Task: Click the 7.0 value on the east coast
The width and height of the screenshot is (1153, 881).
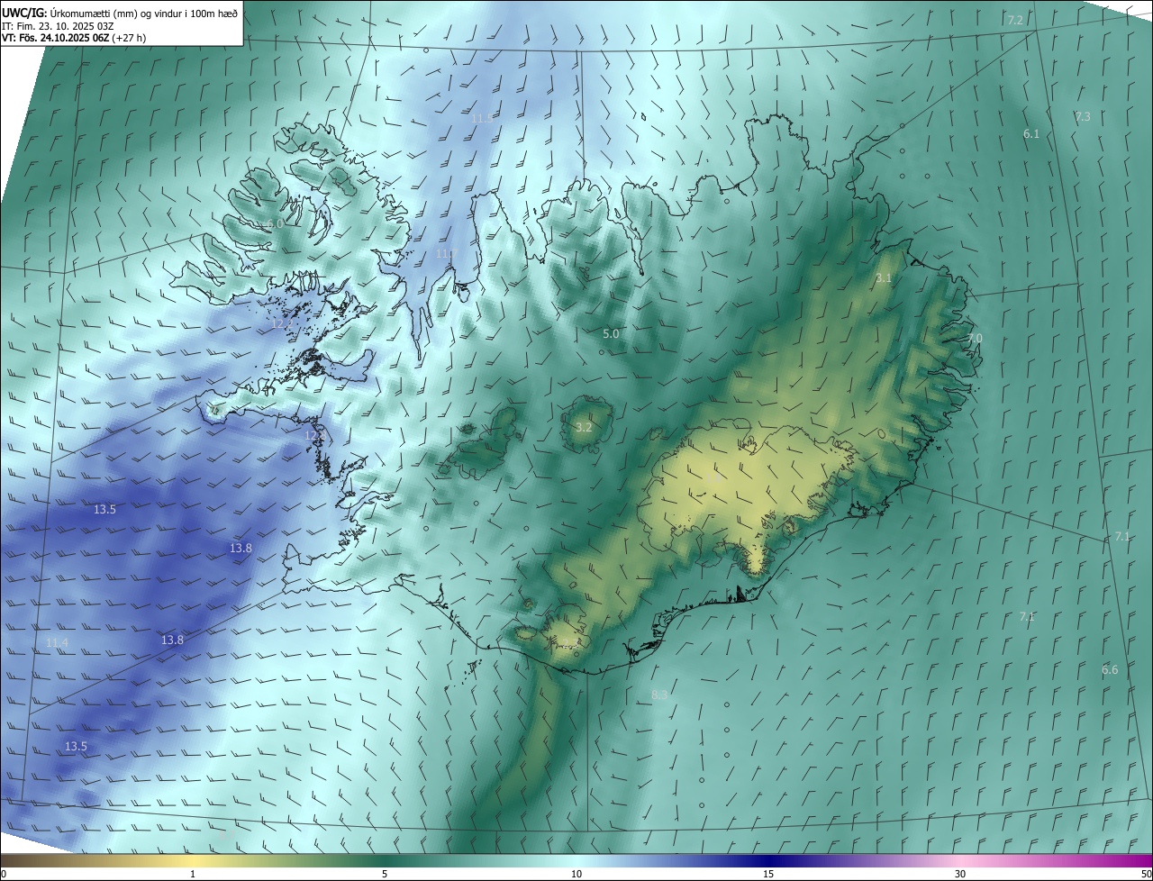Action: coord(976,339)
